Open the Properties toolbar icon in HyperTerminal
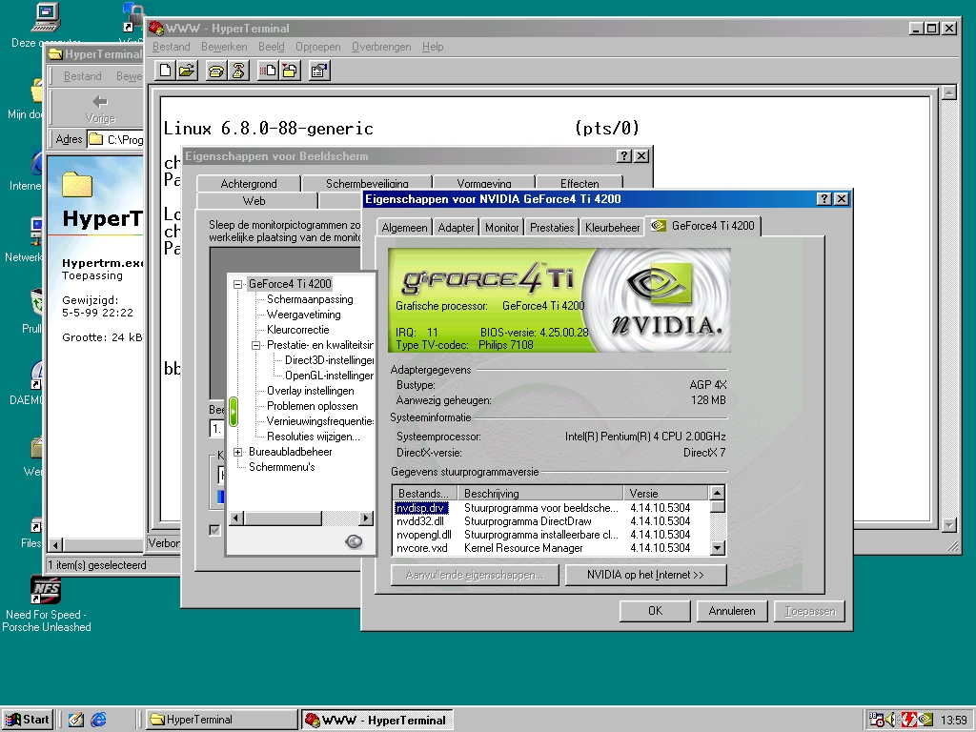976x732 pixels. tap(319, 70)
